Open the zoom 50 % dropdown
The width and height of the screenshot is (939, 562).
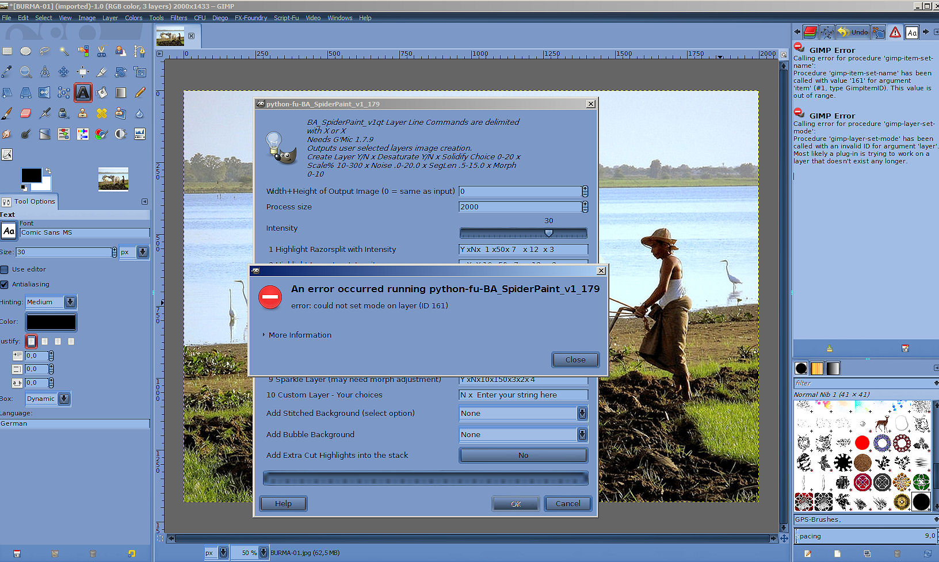251,553
